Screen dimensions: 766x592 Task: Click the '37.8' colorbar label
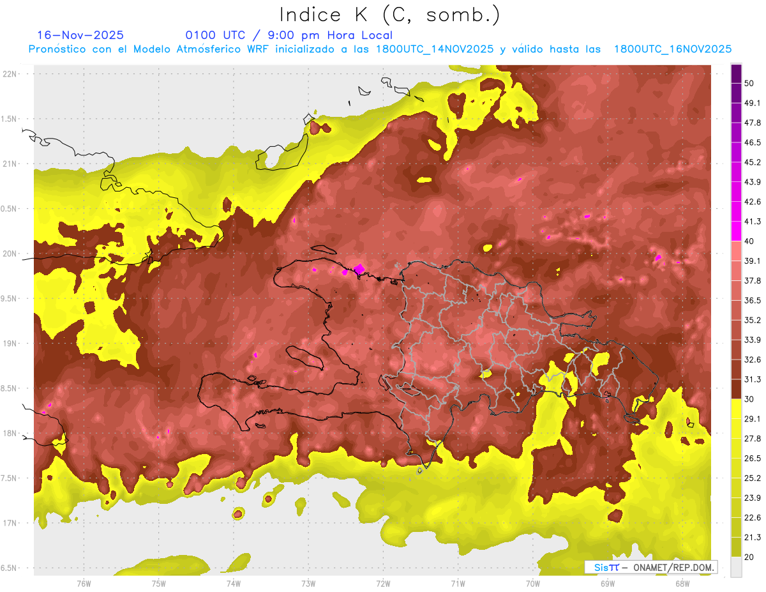[x=753, y=280]
